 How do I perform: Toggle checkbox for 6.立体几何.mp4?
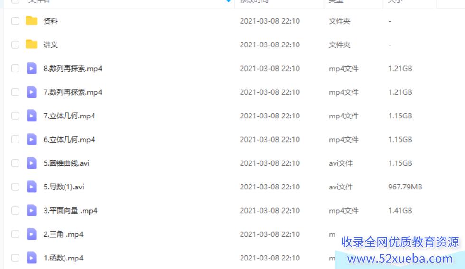click(x=15, y=139)
